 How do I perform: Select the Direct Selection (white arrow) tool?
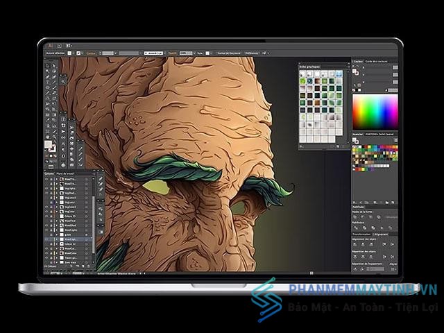tap(54, 65)
